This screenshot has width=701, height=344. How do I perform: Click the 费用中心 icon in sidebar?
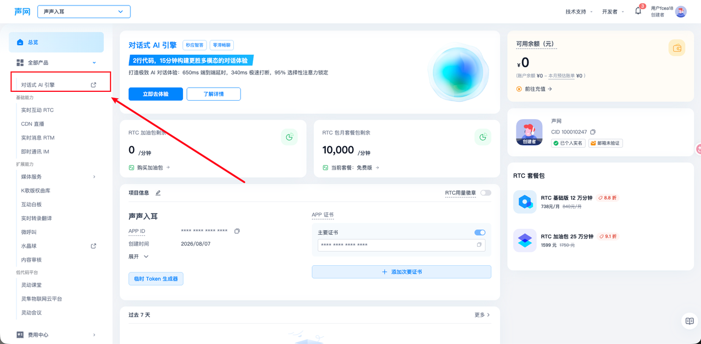(20, 335)
